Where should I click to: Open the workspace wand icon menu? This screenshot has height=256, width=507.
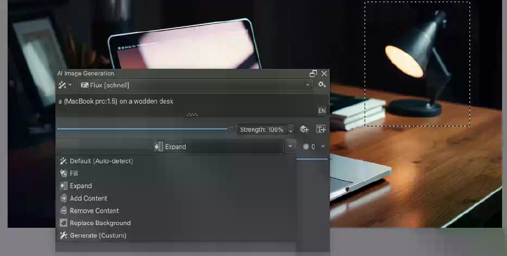point(65,85)
